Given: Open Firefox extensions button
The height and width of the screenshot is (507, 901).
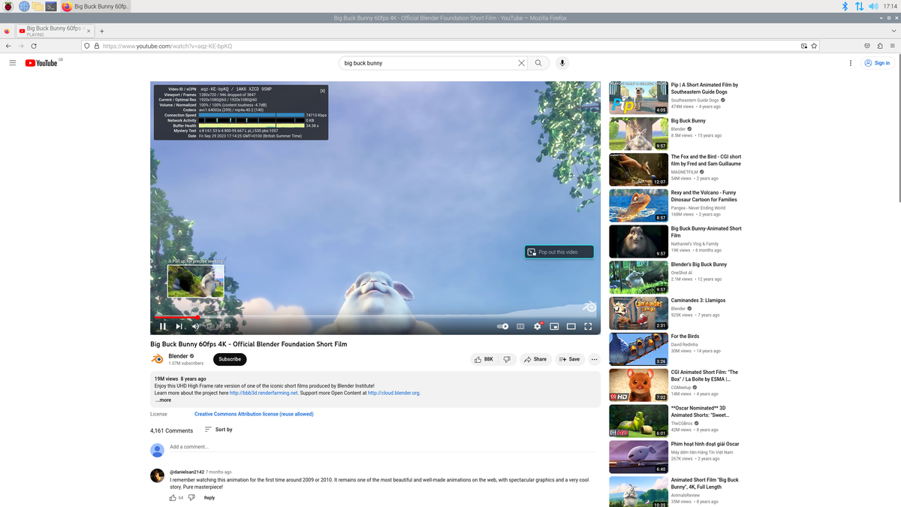Looking at the screenshot, I should (879, 46).
